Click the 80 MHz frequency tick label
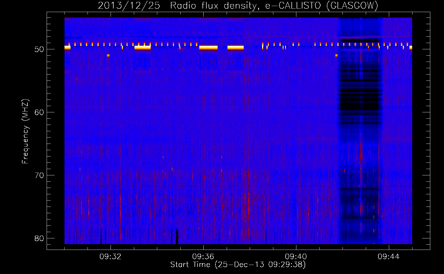 coord(39,238)
